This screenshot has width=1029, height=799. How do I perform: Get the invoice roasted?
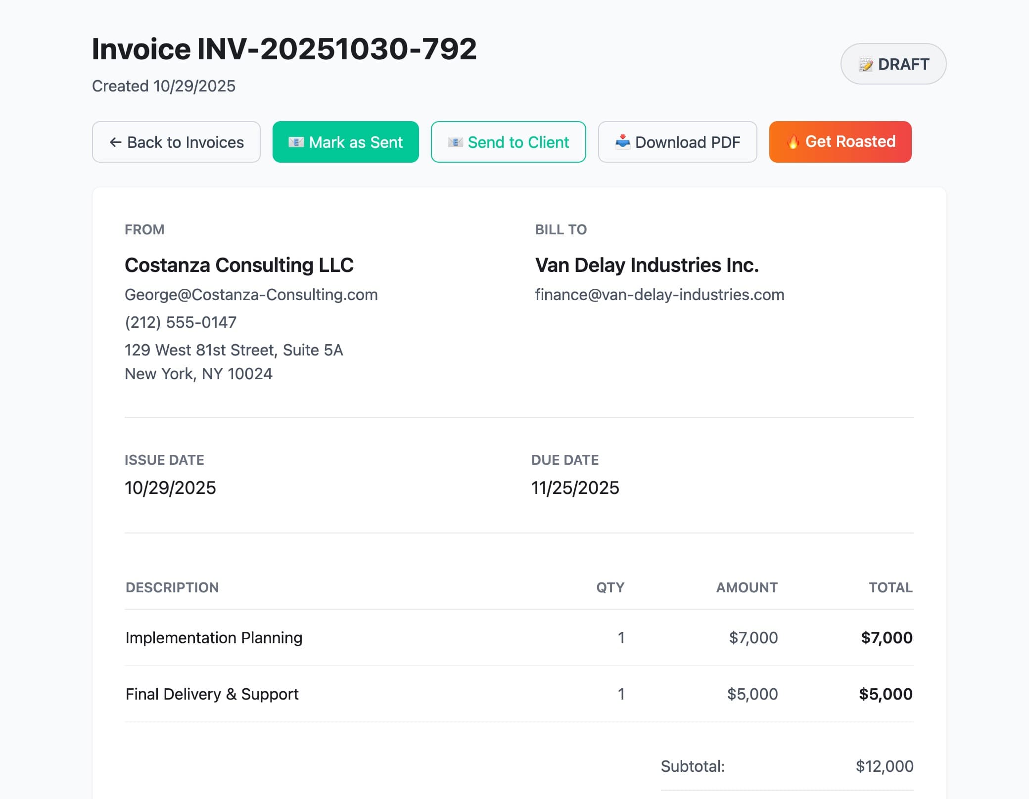tap(840, 142)
